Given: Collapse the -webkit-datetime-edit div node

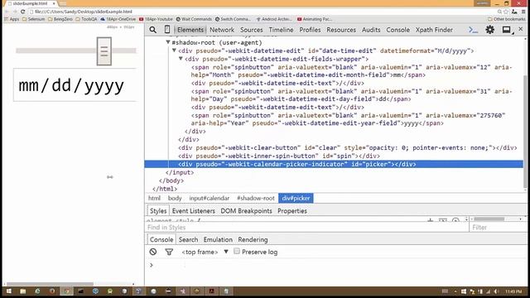Looking at the screenshot, I should [x=174, y=50].
